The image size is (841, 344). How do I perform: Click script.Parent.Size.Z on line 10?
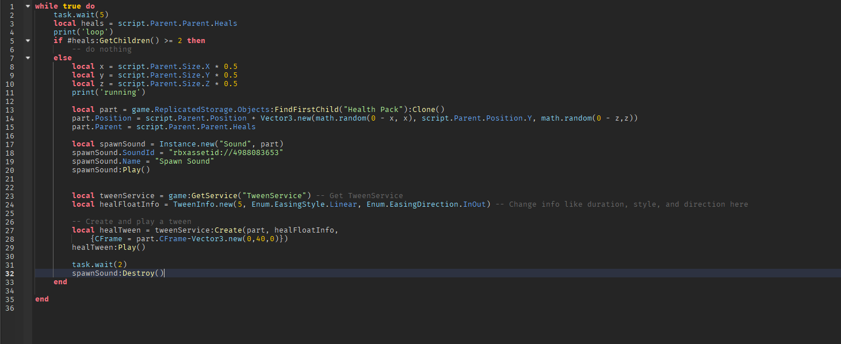pos(164,84)
